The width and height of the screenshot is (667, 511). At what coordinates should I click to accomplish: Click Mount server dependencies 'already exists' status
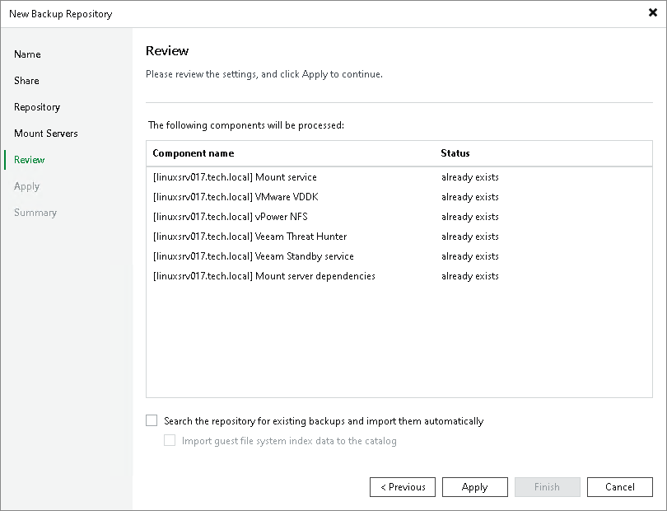470,276
